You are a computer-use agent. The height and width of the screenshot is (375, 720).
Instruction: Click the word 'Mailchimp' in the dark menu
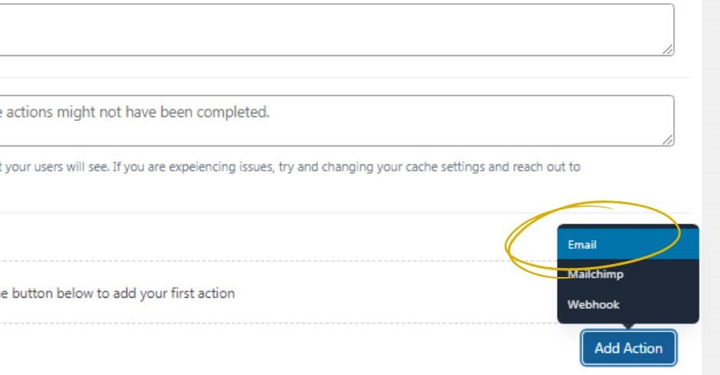click(x=596, y=274)
